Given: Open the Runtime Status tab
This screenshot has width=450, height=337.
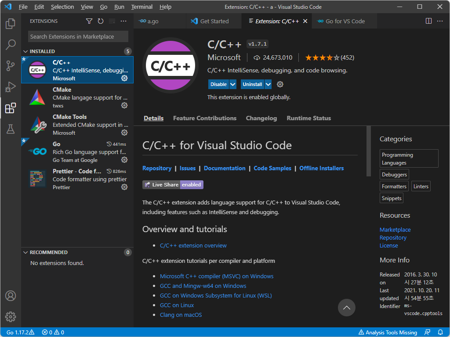Looking at the screenshot, I should coord(309,118).
